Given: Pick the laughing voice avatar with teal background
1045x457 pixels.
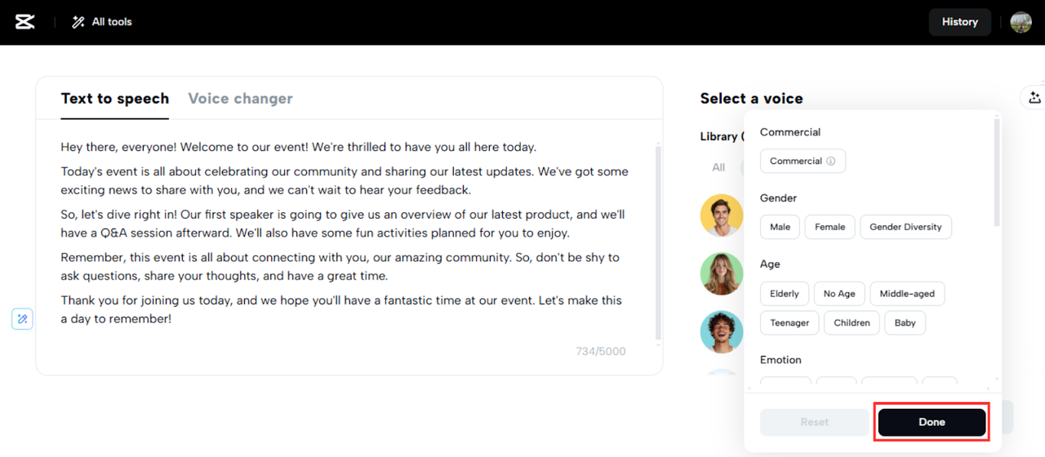Looking at the screenshot, I should point(722,331).
